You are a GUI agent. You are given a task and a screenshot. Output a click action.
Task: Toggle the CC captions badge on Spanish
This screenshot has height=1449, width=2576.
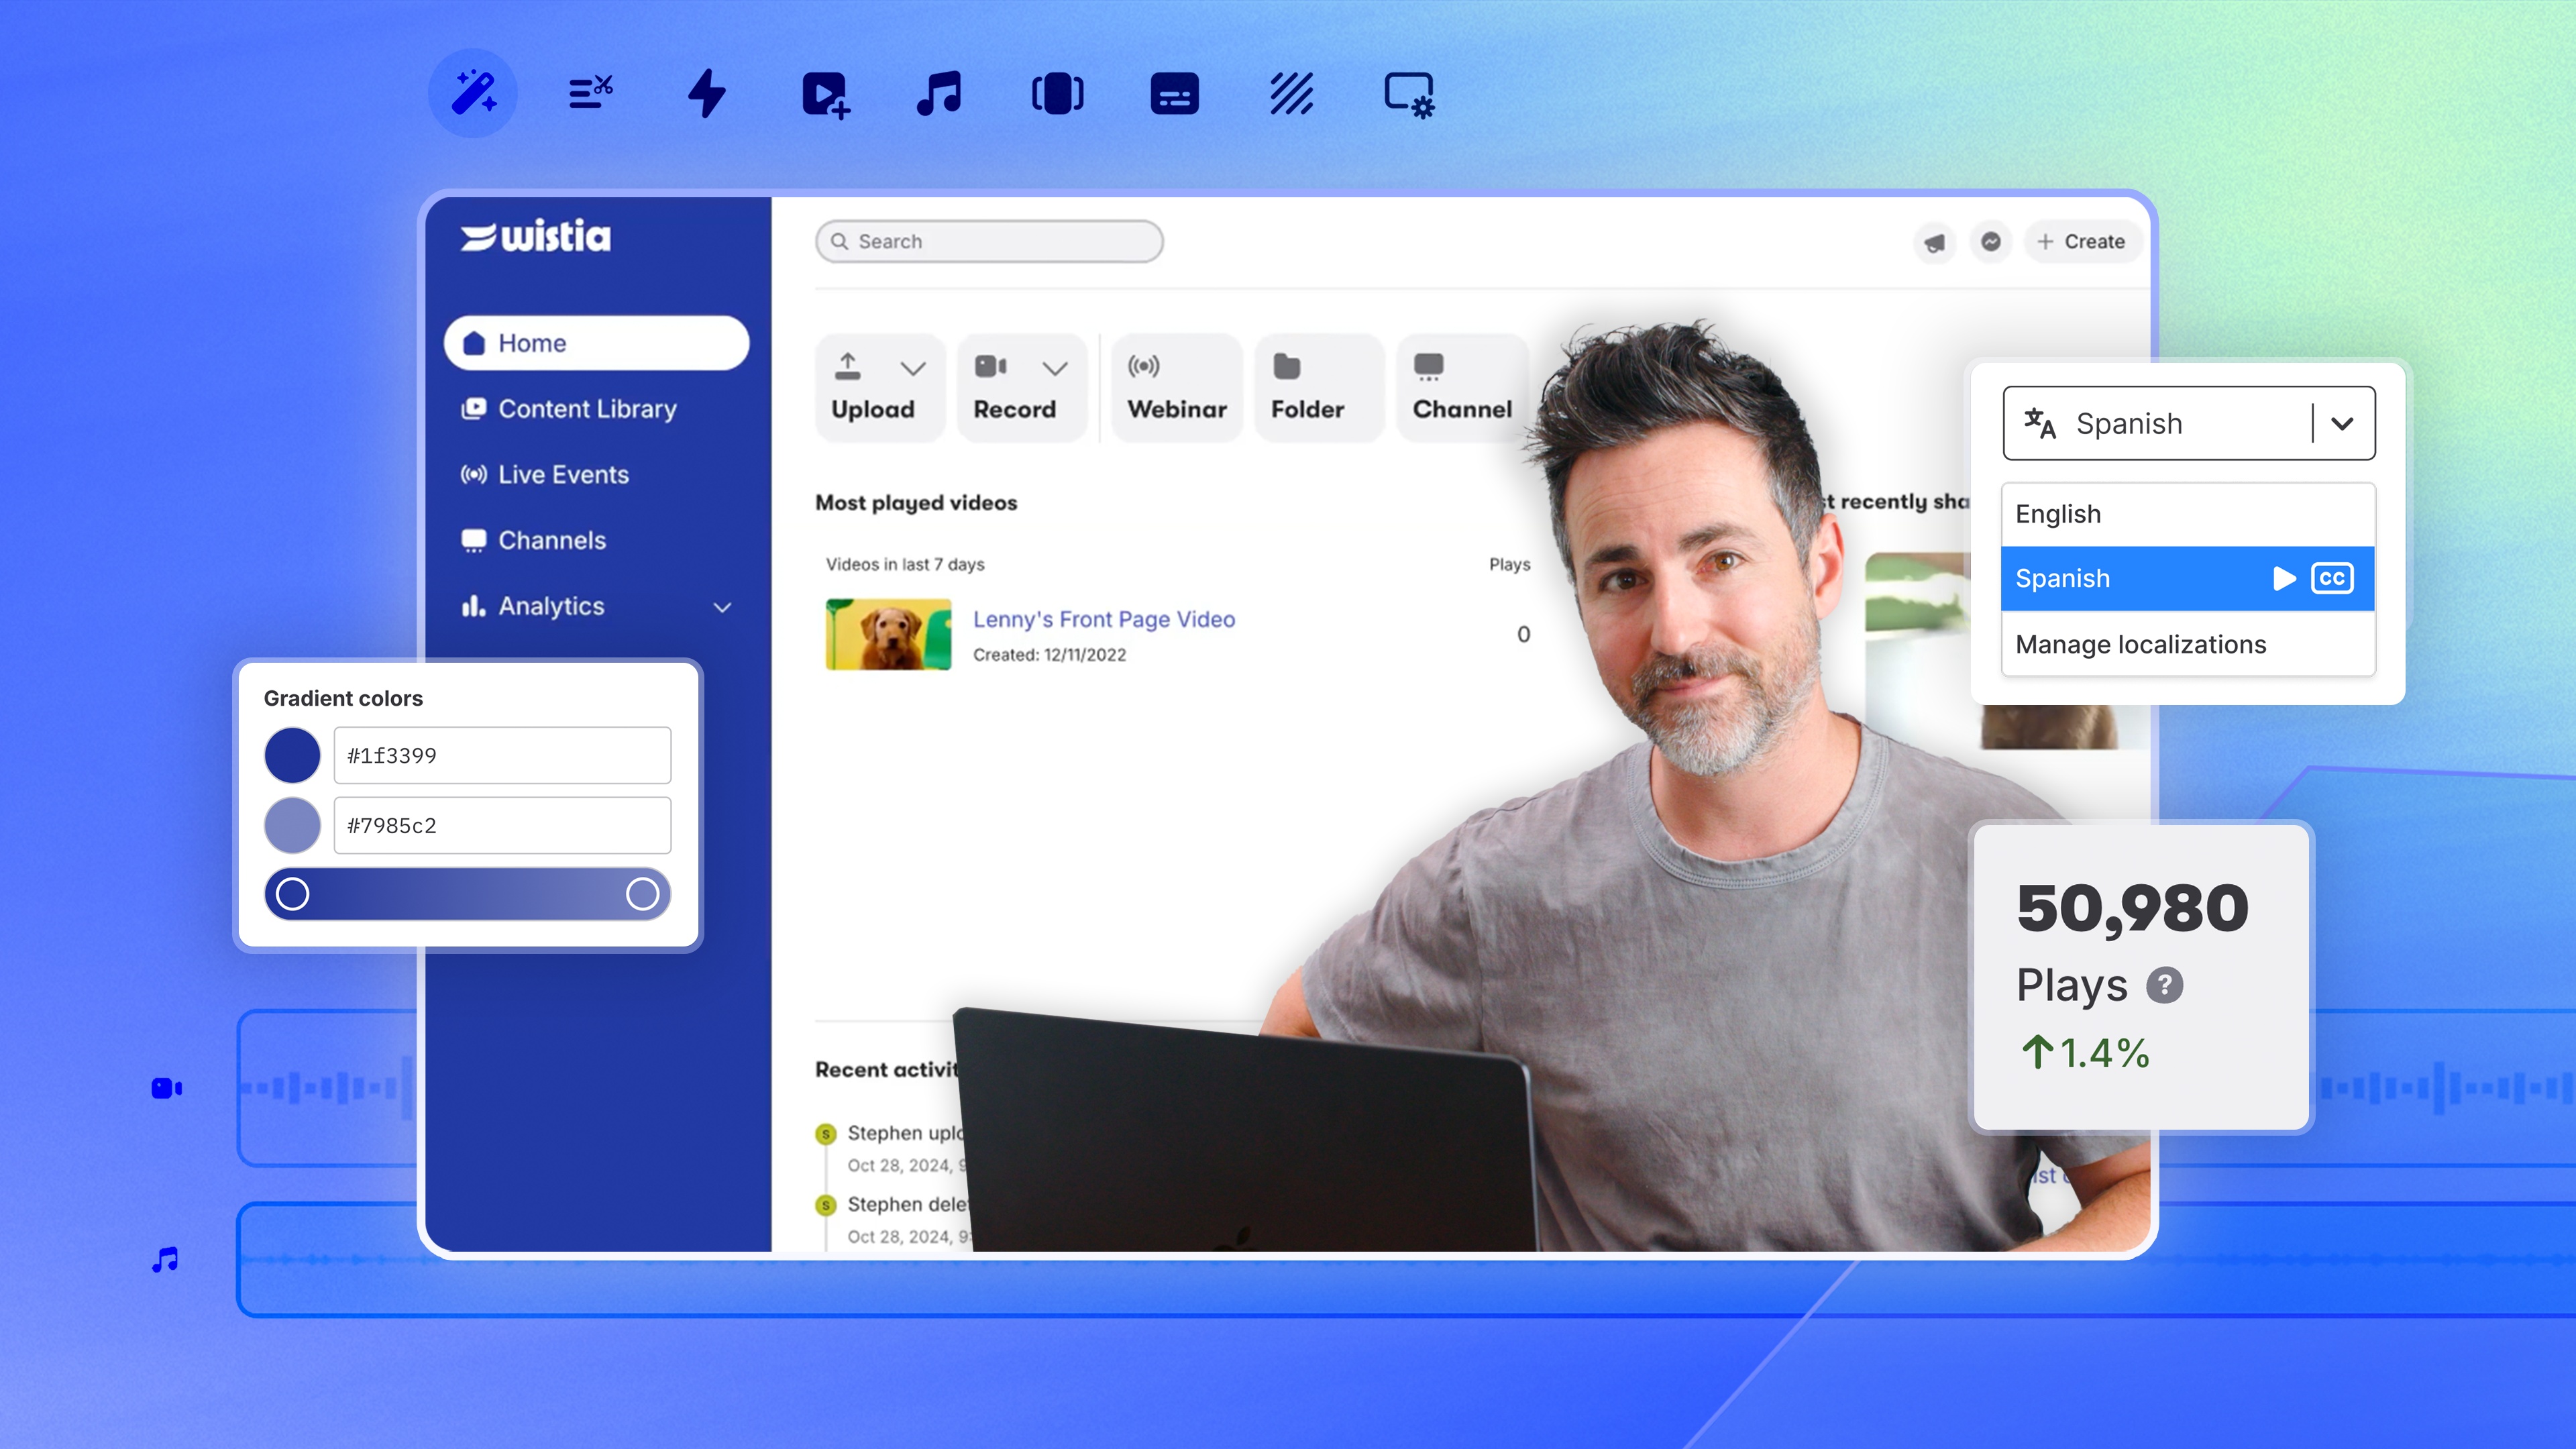(2332, 578)
